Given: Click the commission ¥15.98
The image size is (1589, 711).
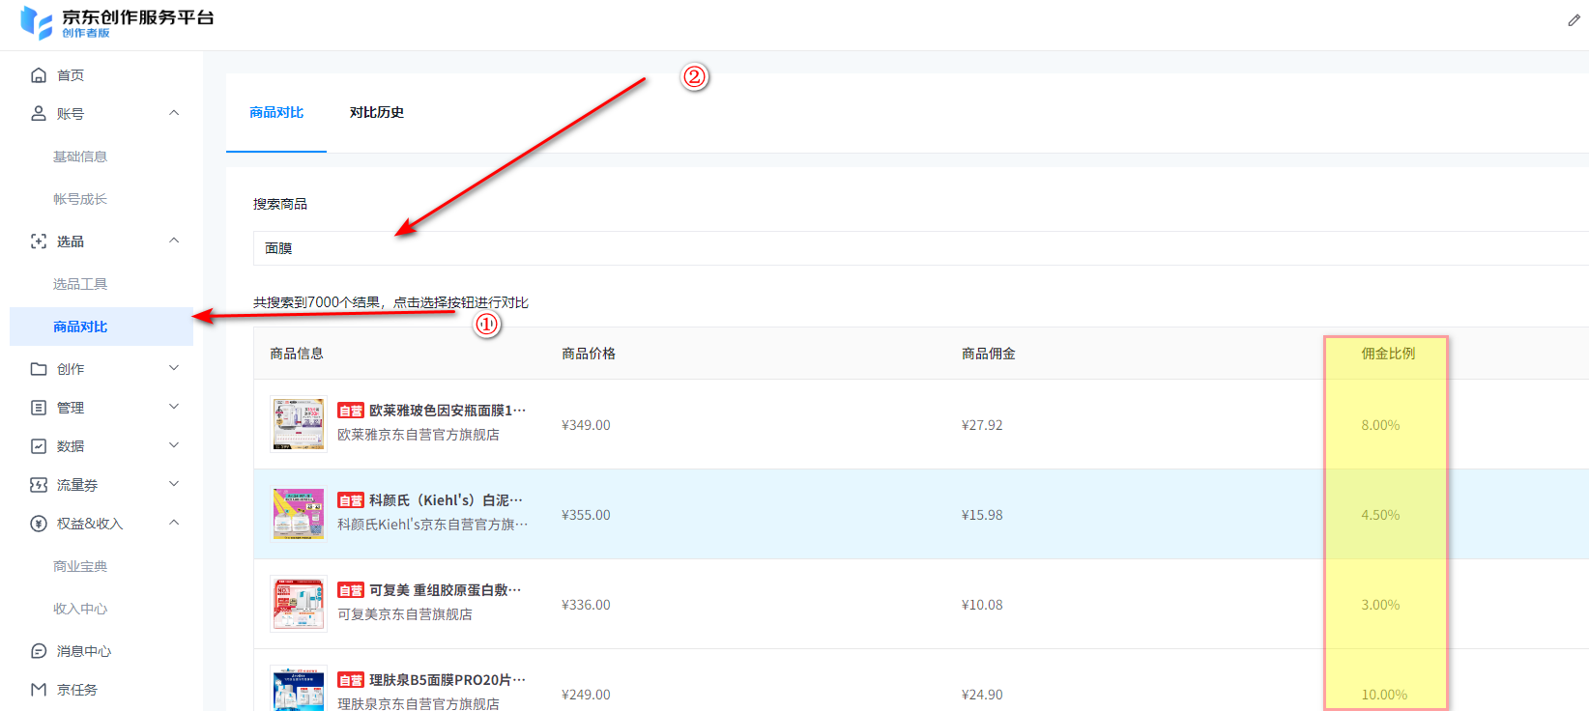Looking at the screenshot, I should pos(982,515).
